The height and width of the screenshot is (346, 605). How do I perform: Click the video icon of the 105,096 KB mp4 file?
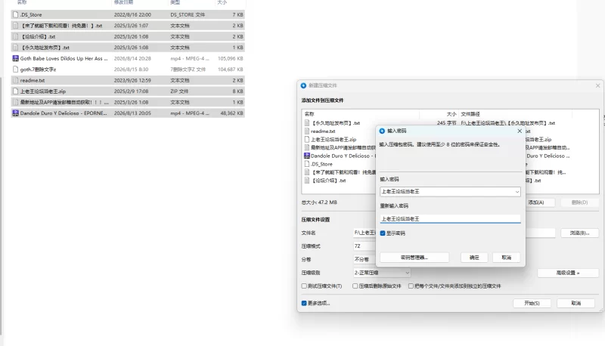point(15,59)
